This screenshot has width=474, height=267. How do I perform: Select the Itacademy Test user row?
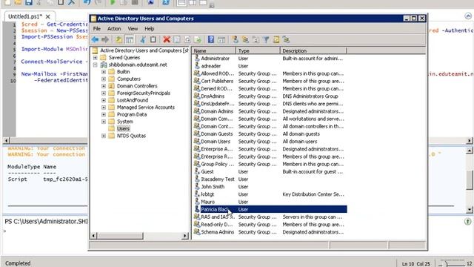[270, 179]
